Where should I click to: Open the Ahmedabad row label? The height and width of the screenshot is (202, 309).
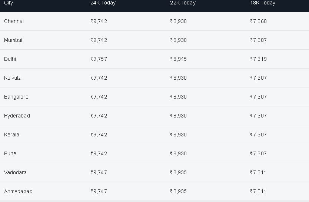pyautogui.click(x=18, y=191)
